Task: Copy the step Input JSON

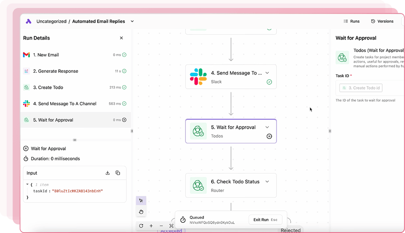Action: (118, 173)
